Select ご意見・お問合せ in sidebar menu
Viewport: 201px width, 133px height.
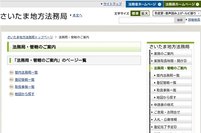[171, 112]
